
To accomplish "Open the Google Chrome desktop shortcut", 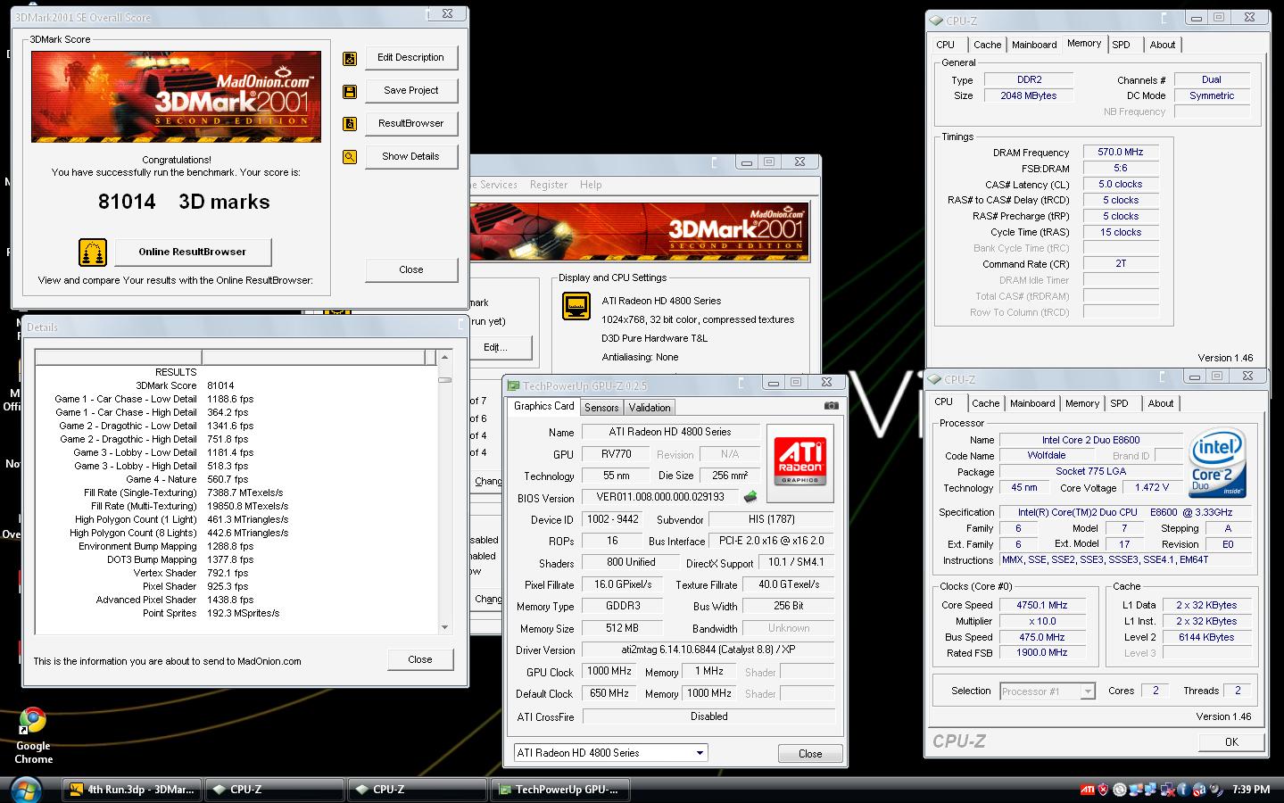I will (33, 736).
